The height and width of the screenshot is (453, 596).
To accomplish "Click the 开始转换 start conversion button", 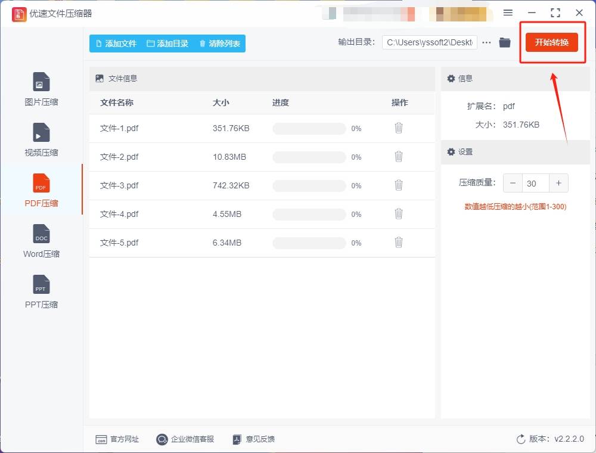I will pyautogui.click(x=551, y=42).
